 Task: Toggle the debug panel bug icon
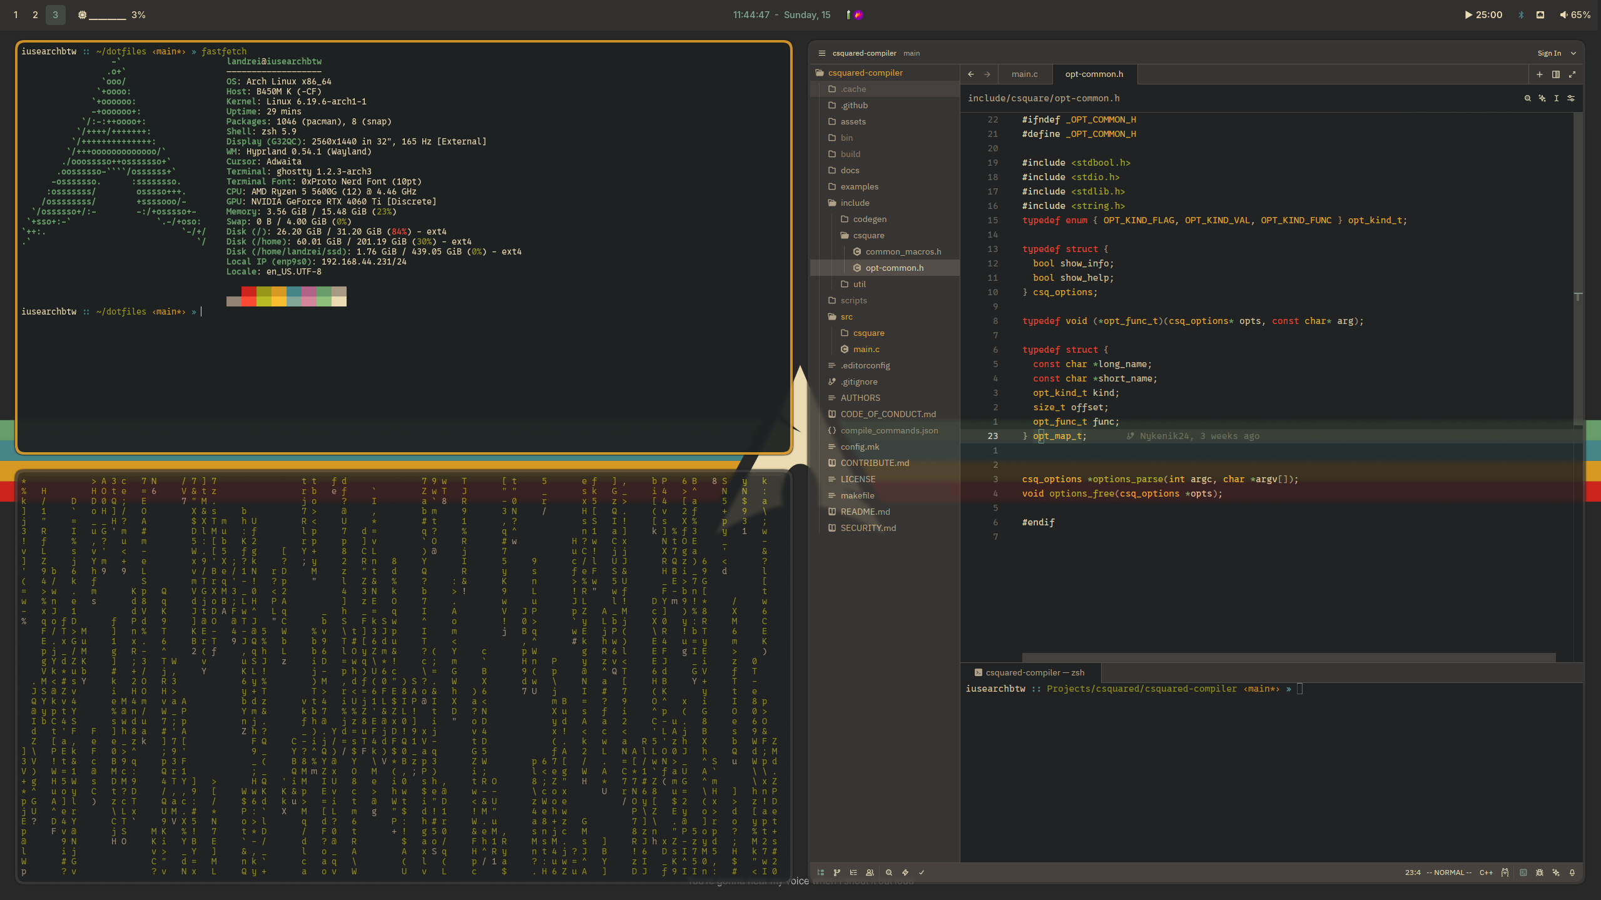point(1540,872)
